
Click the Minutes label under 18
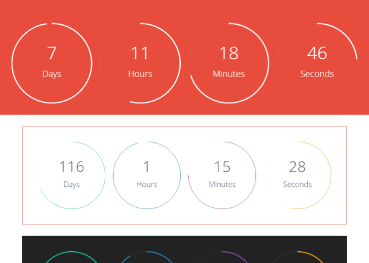coord(229,74)
